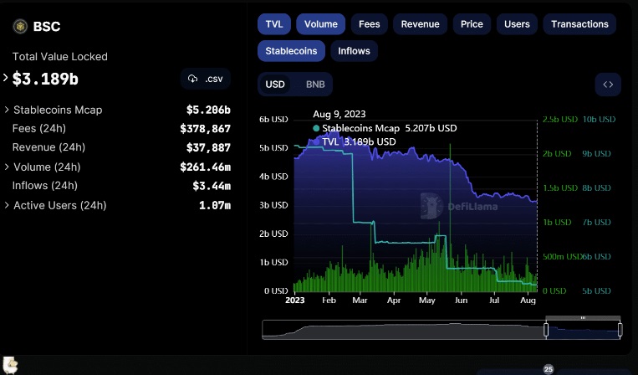Enable the Fees chart series
The image size is (638, 375).
coord(369,24)
